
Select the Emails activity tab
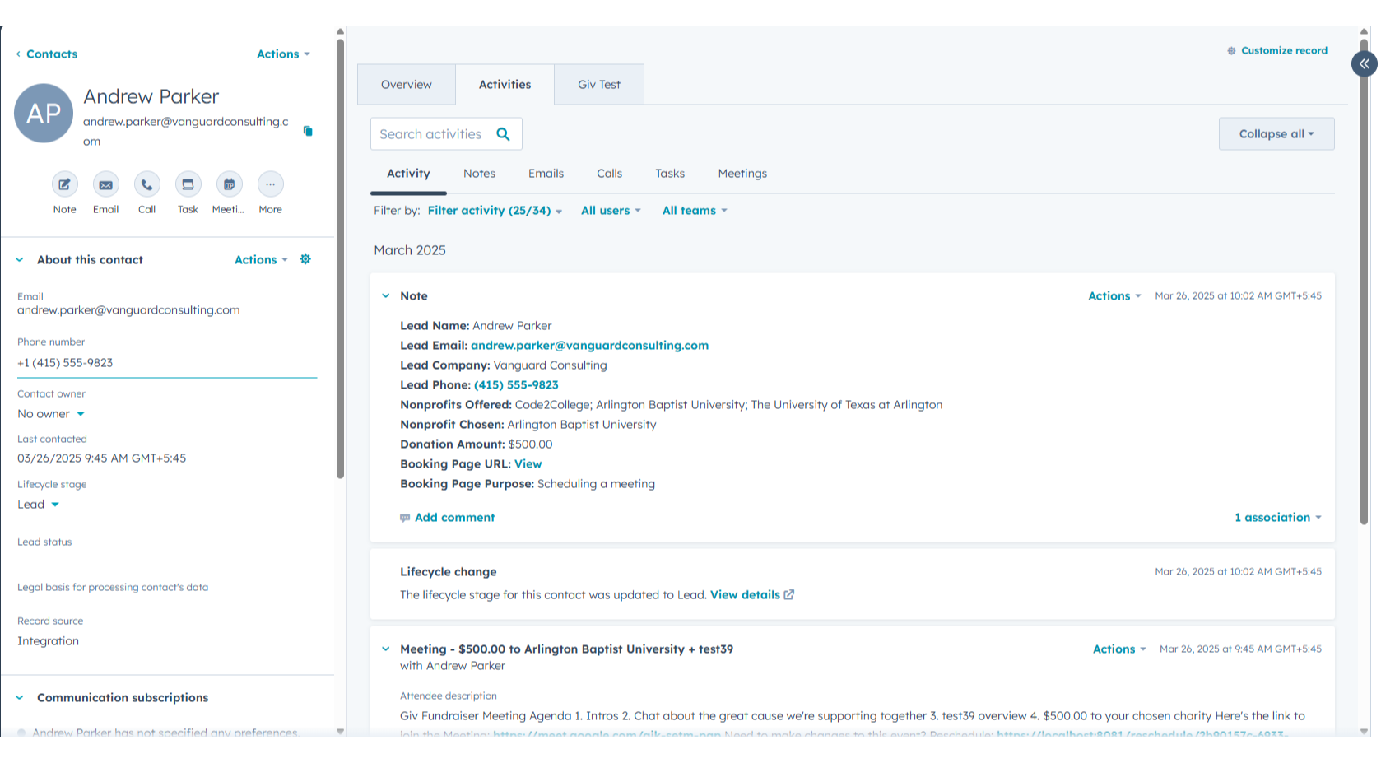click(546, 174)
